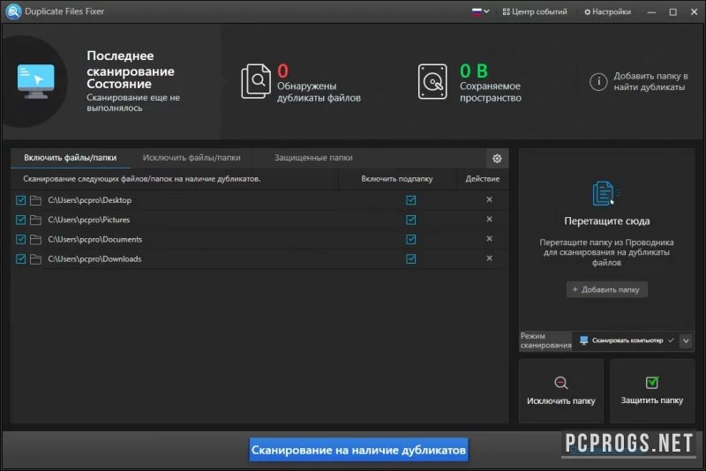Click the Перетащите сюда drop area heading

[x=606, y=221]
